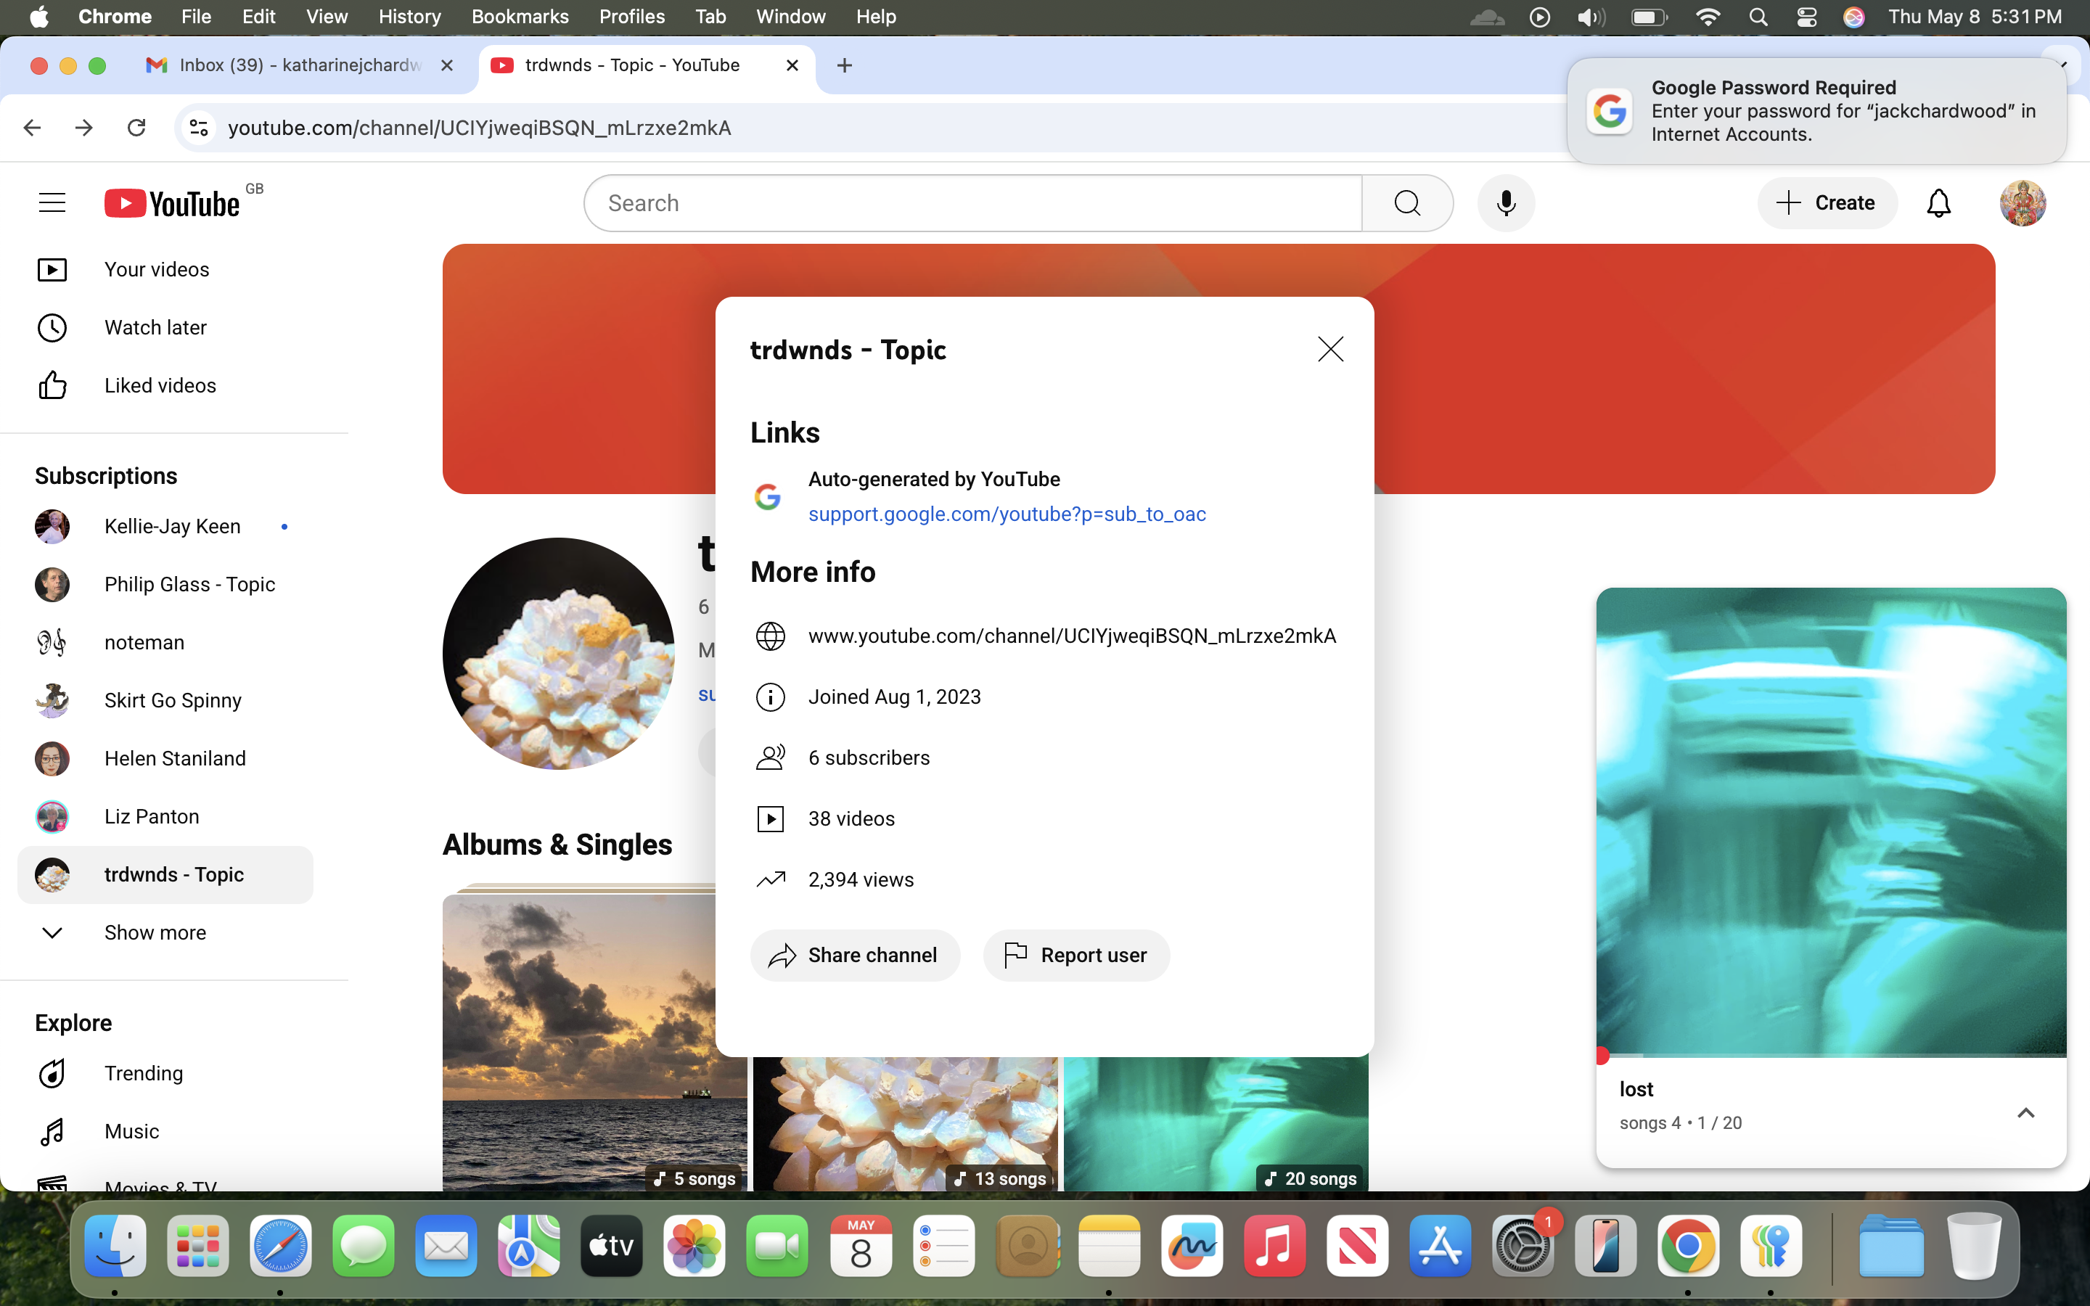The height and width of the screenshot is (1306, 2090).
Task: Open the YouTube guide hamburger menu
Action: (52, 203)
